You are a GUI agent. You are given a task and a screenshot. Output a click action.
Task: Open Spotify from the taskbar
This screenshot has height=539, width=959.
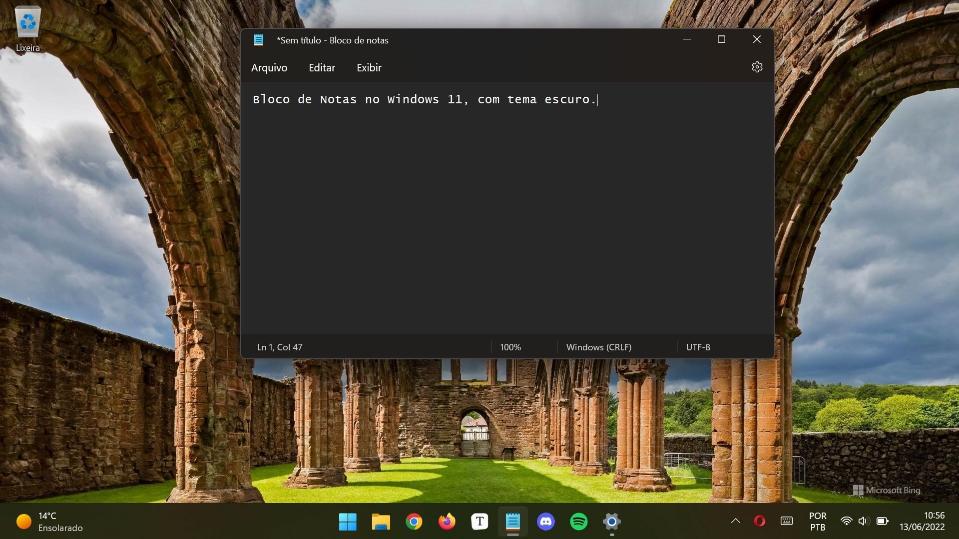(578, 522)
